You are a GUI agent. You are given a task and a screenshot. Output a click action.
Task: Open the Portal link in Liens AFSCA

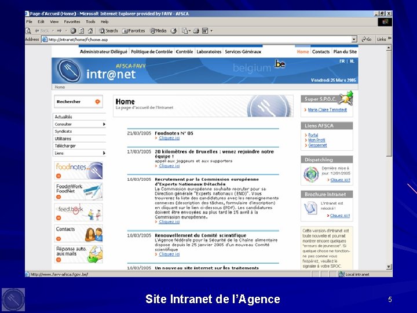point(313,135)
